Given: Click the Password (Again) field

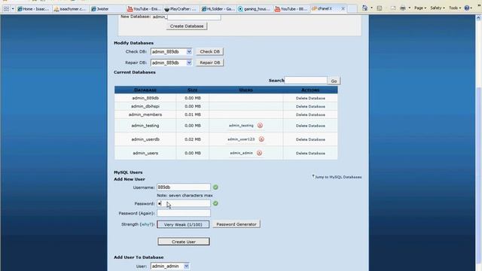Looking at the screenshot, I should tap(184, 213).
